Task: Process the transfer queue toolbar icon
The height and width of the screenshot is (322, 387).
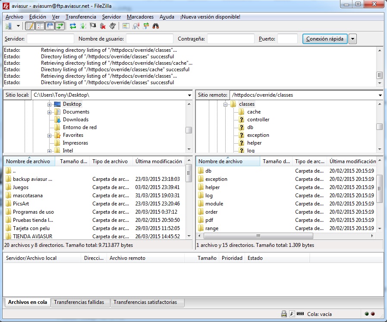Action: [83, 26]
